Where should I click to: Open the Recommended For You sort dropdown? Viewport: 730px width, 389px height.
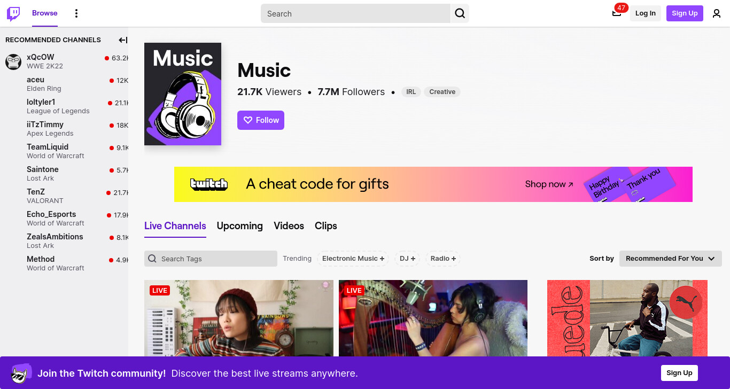[671, 259]
